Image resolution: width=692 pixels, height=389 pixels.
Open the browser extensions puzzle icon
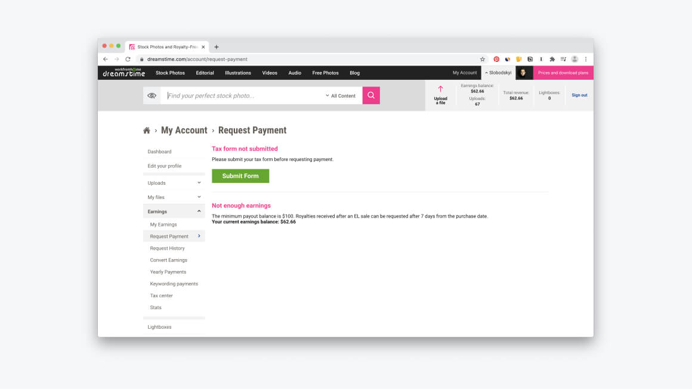pyautogui.click(x=552, y=59)
